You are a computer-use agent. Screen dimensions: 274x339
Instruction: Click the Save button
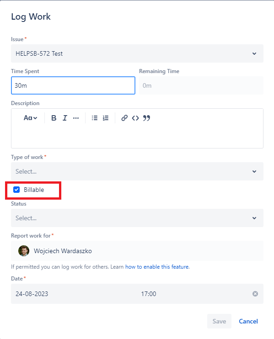tap(219, 321)
